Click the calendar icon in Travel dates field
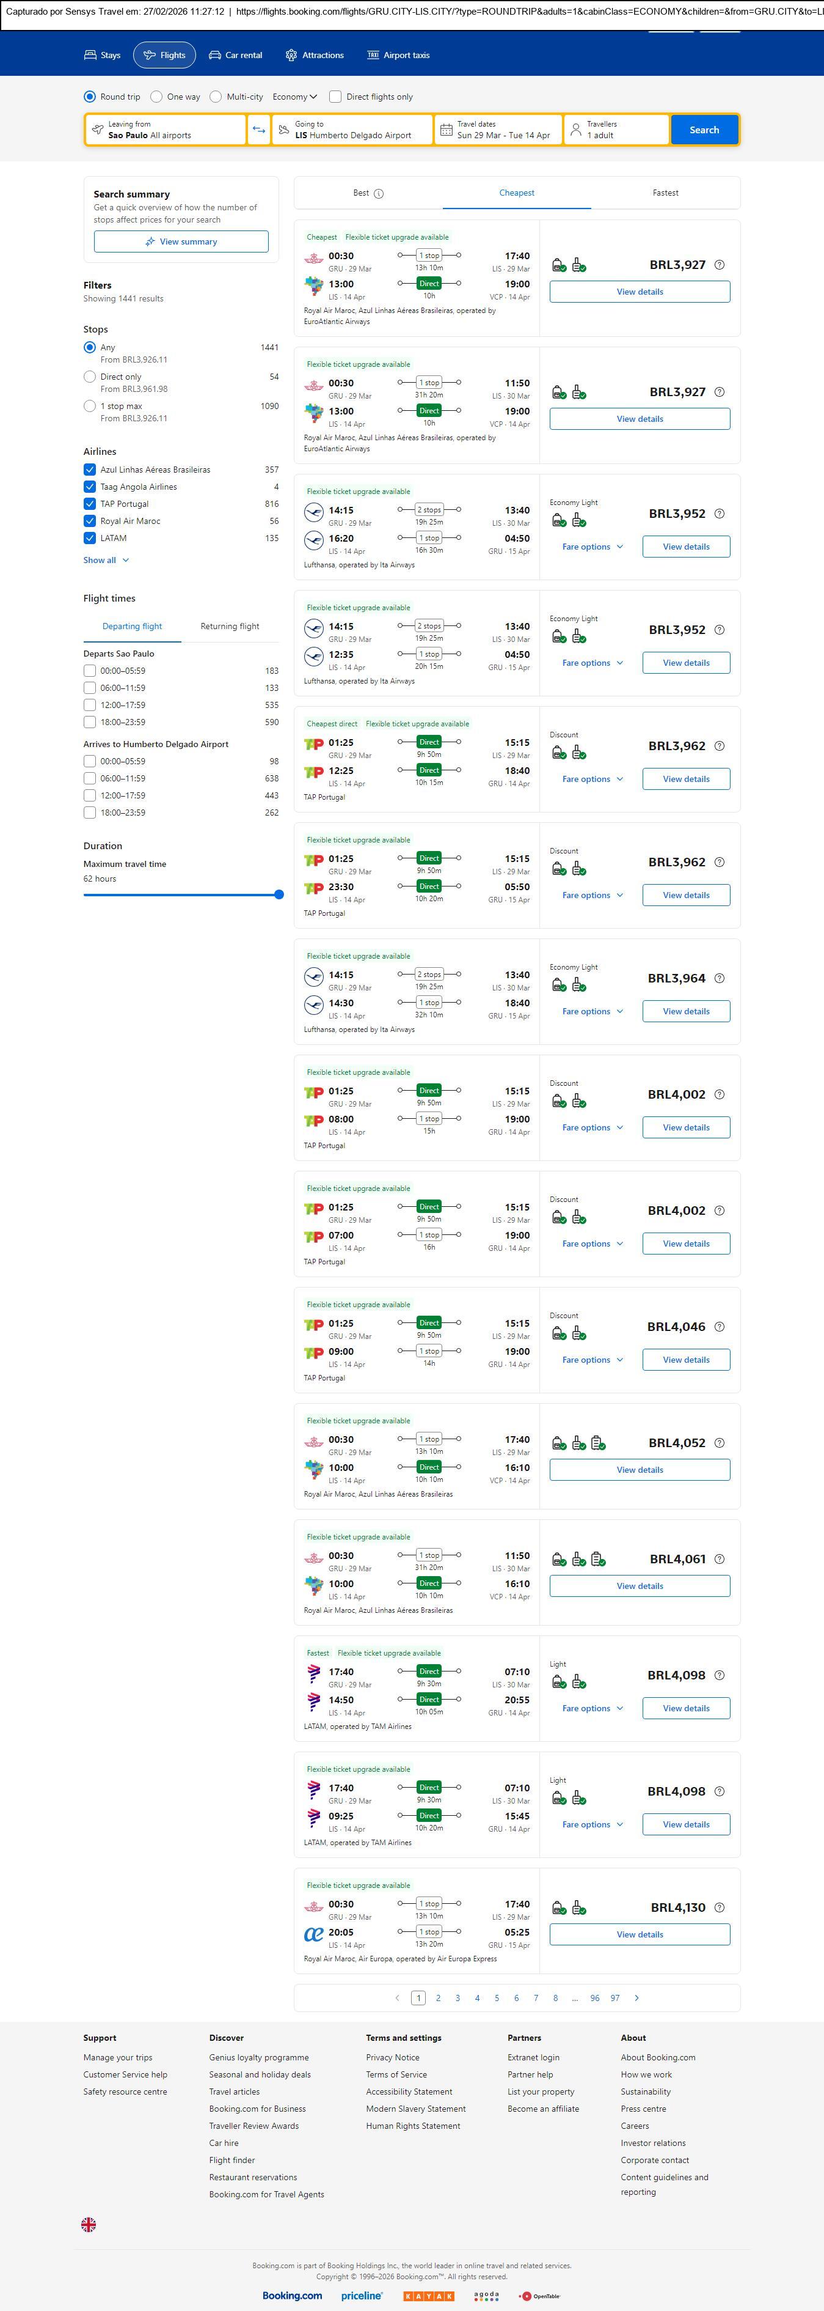 446,130
